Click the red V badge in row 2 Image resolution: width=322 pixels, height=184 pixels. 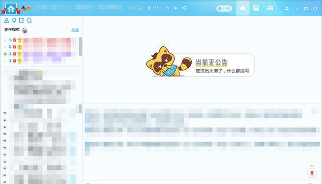pyautogui.click(x=15, y=47)
